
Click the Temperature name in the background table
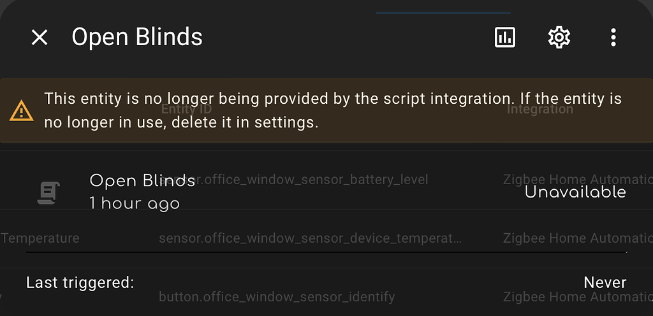coord(40,238)
